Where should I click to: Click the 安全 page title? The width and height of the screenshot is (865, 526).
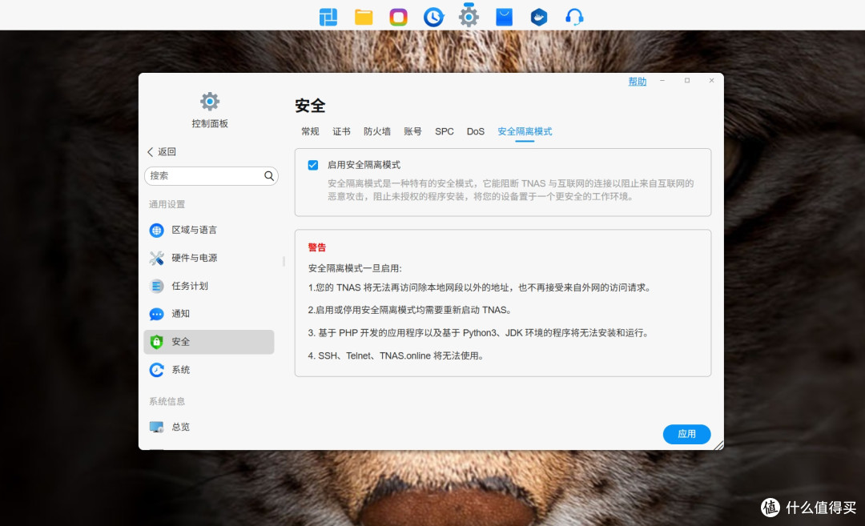[310, 106]
